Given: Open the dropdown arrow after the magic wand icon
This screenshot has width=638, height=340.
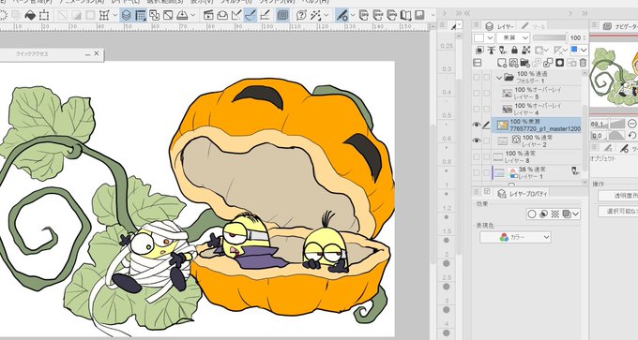Looking at the screenshot, I should [327, 16].
